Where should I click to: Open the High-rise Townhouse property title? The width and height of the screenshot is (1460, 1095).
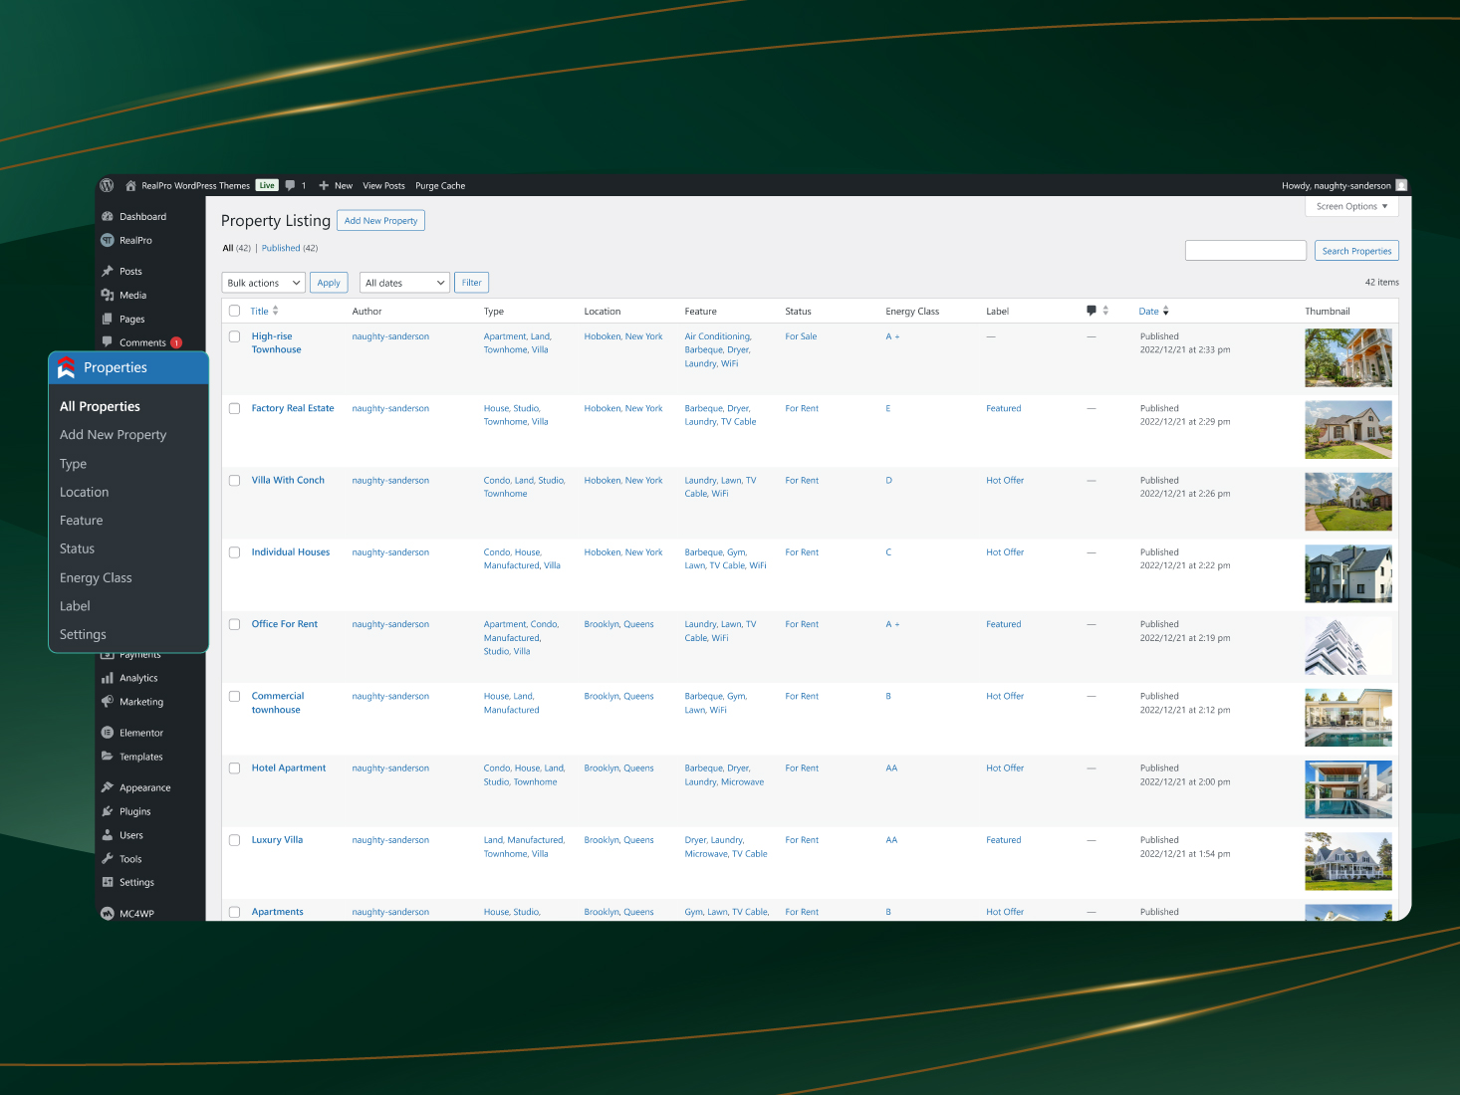[x=277, y=342]
